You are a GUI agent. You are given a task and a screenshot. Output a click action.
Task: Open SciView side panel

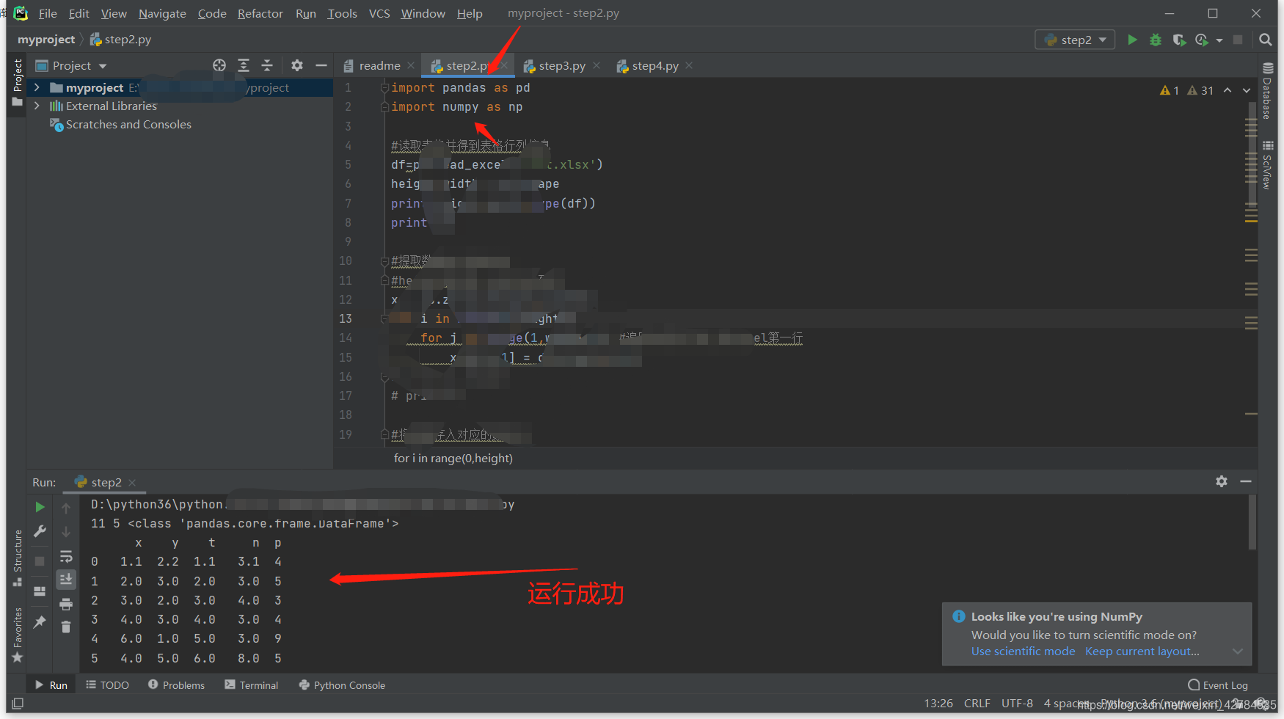[x=1267, y=165]
